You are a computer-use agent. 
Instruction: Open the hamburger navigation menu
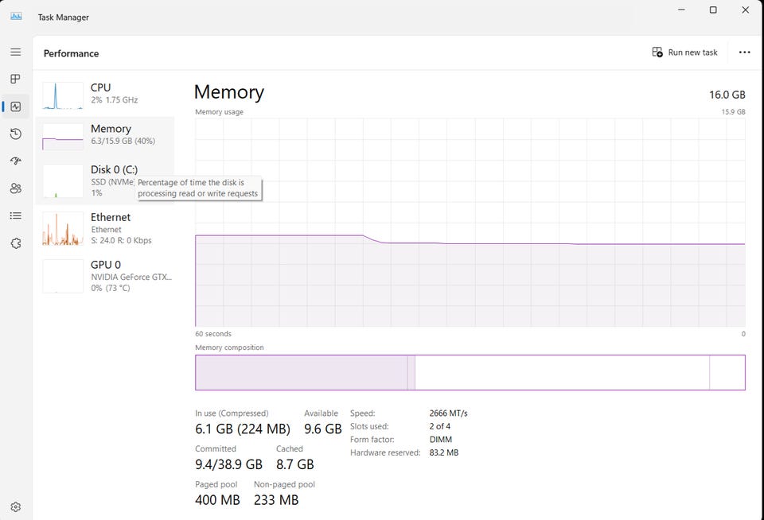[15, 52]
